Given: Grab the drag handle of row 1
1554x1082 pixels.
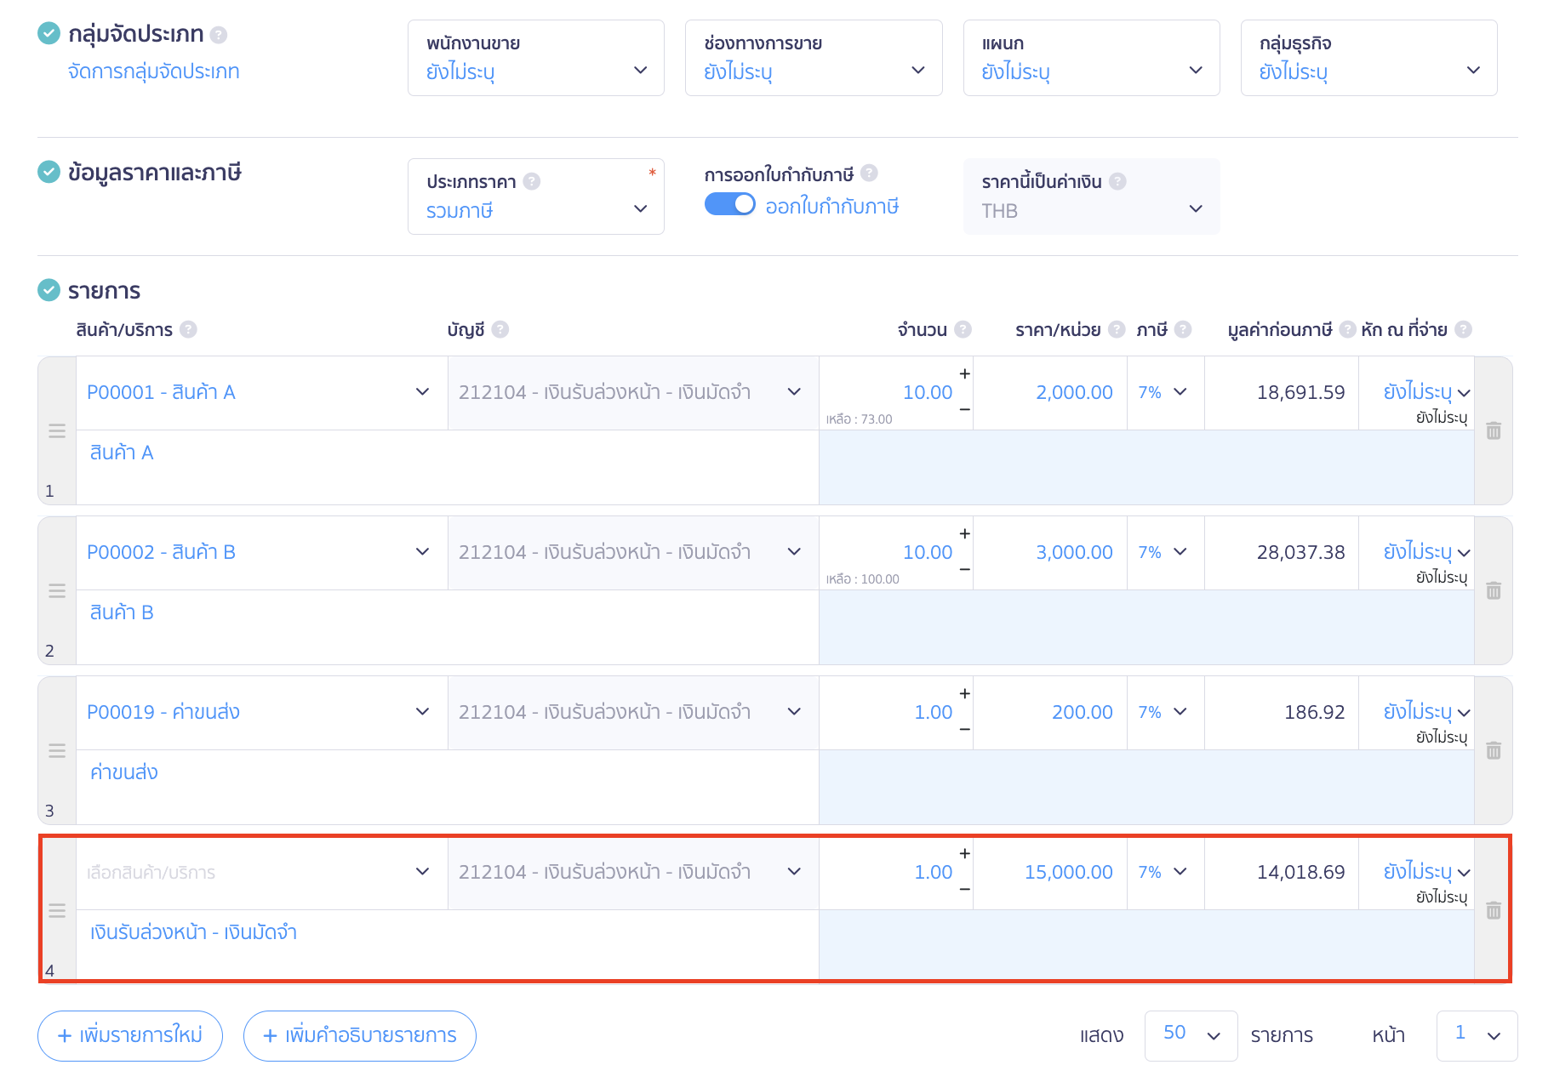Looking at the screenshot, I should click(x=57, y=431).
